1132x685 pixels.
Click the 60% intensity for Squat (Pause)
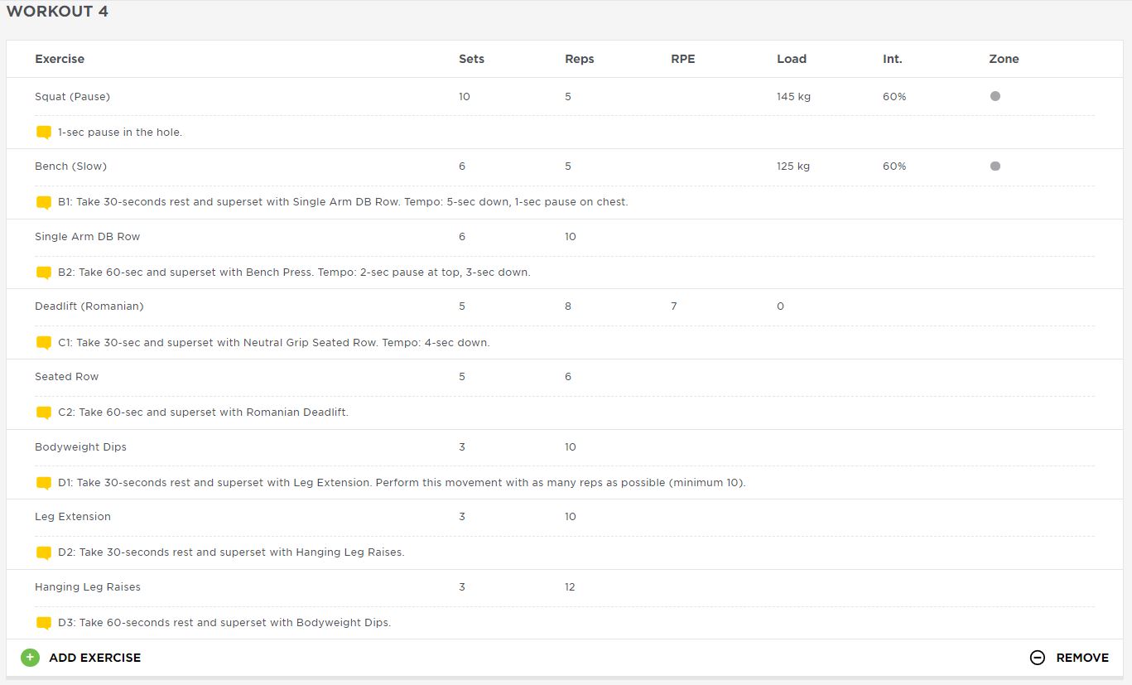(x=894, y=97)
